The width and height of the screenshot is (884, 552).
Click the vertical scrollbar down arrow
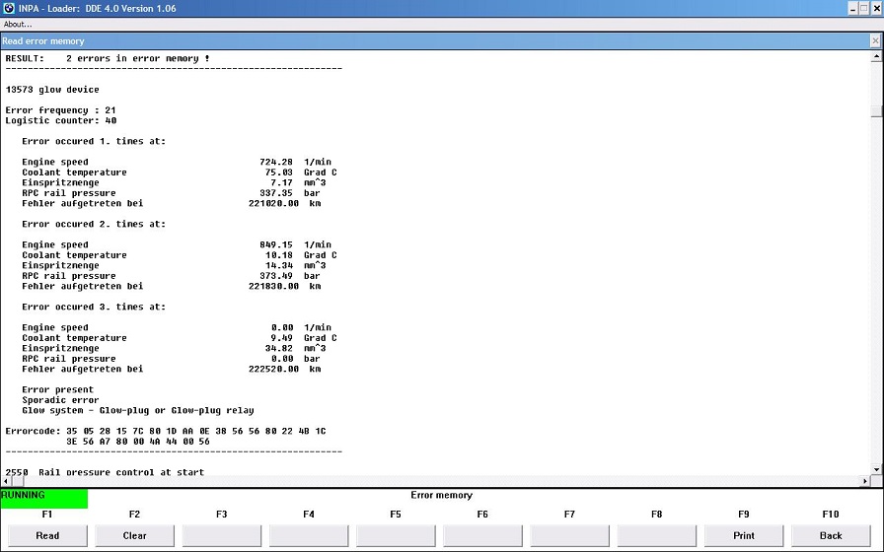[875, 470]
